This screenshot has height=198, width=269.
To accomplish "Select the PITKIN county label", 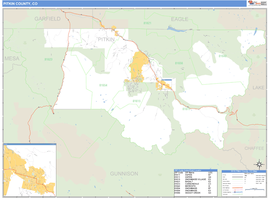I will [x=106, y=39].
